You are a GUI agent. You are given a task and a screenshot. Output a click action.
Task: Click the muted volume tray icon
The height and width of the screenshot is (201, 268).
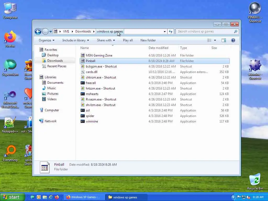[248, 197]
